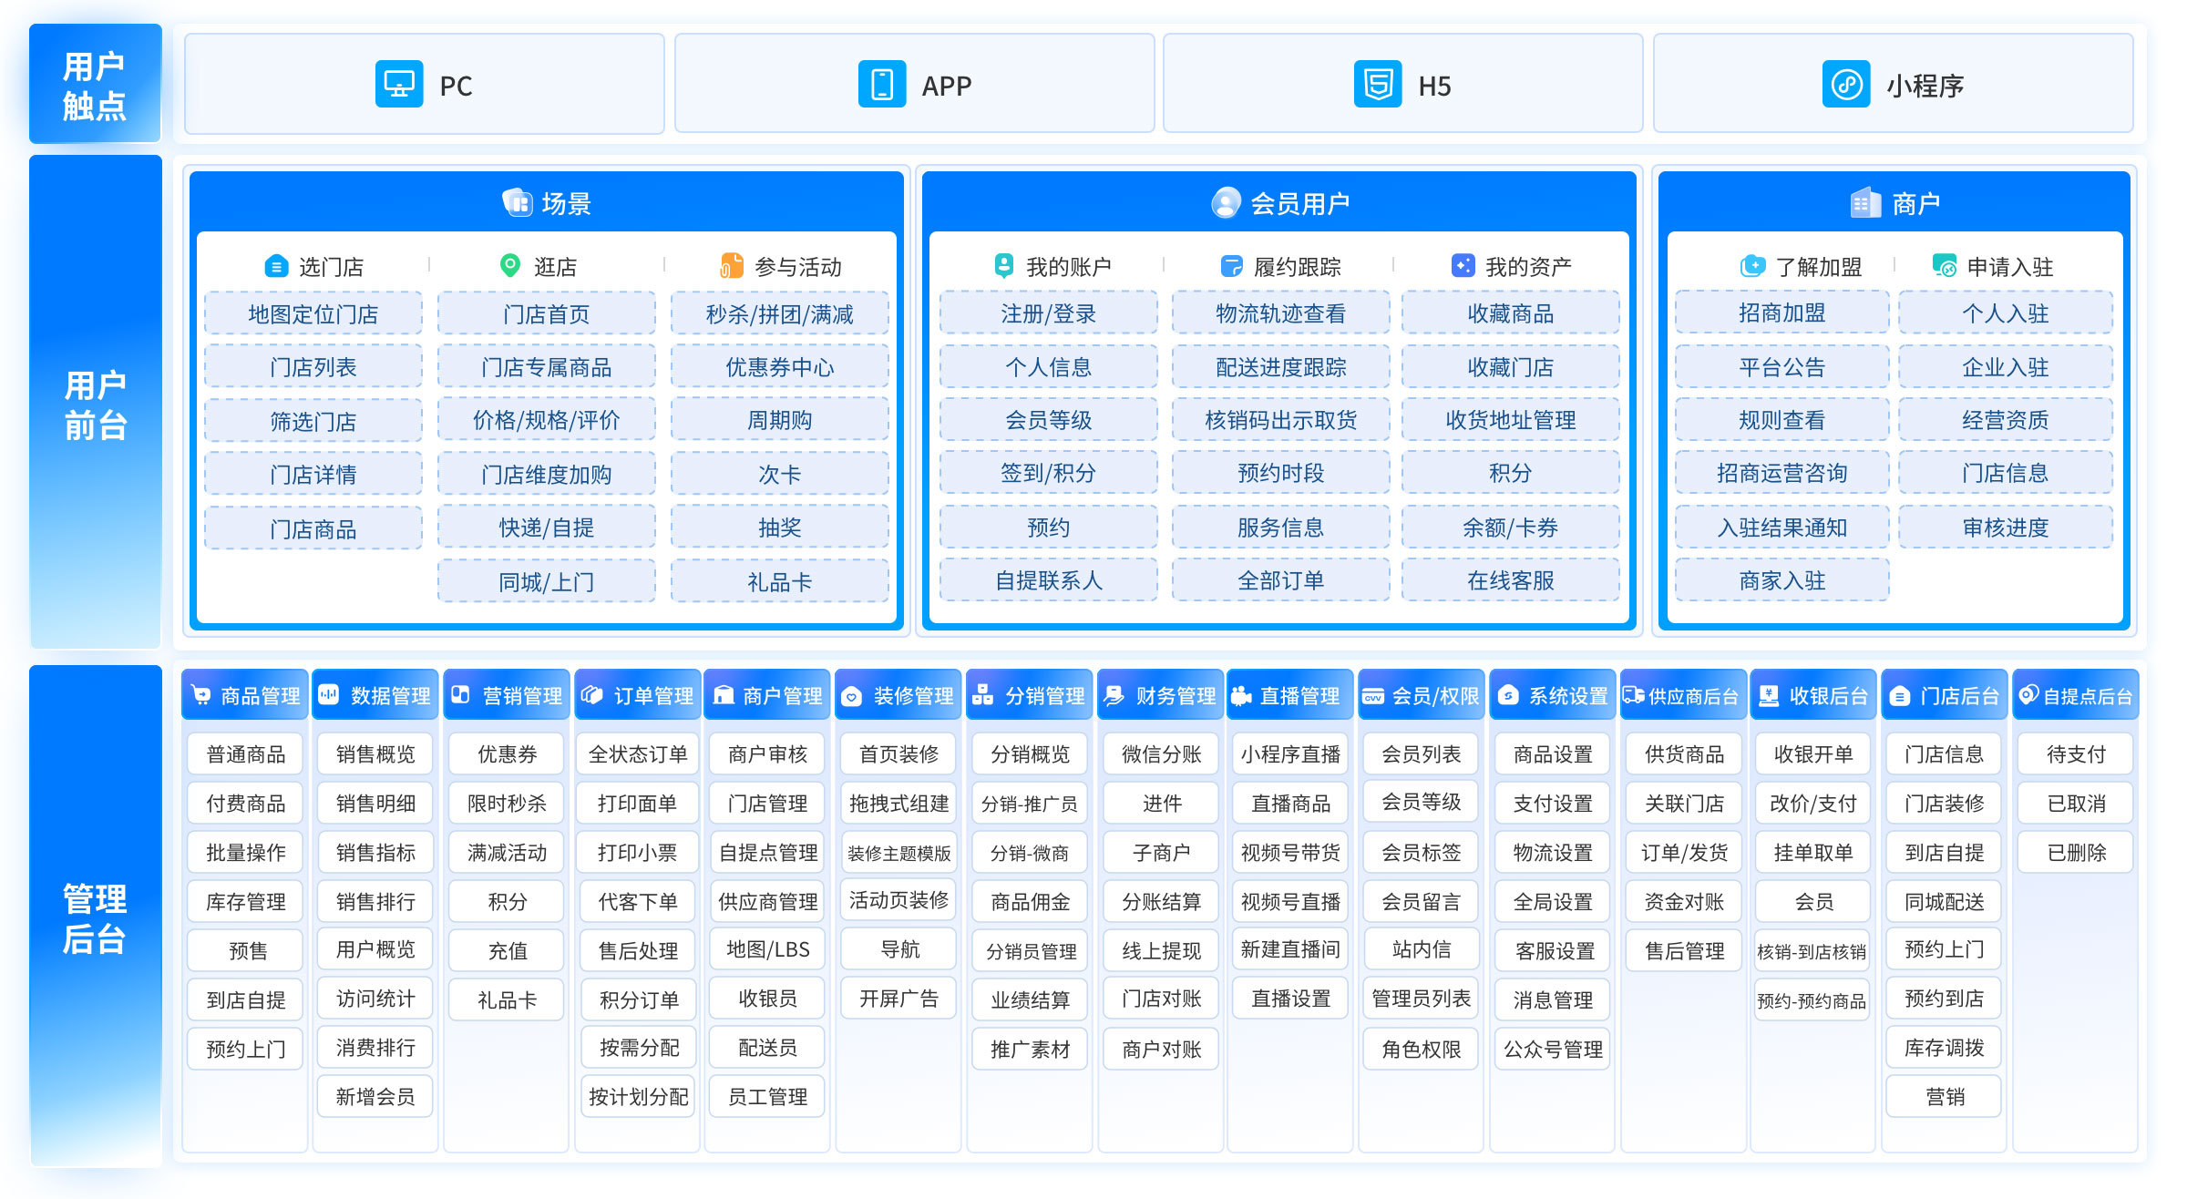Screen dimensions: 2187x1199
Task: Click 管理员列表 under 会员/权限
Action: coord(1422,998)
